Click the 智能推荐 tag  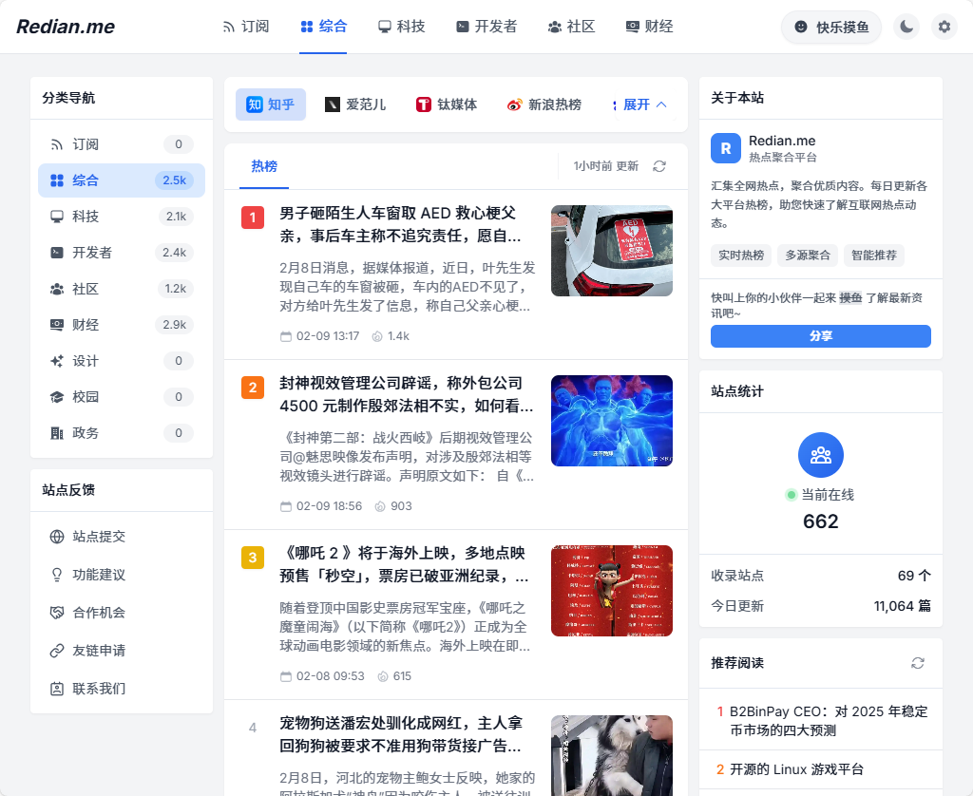874,255
